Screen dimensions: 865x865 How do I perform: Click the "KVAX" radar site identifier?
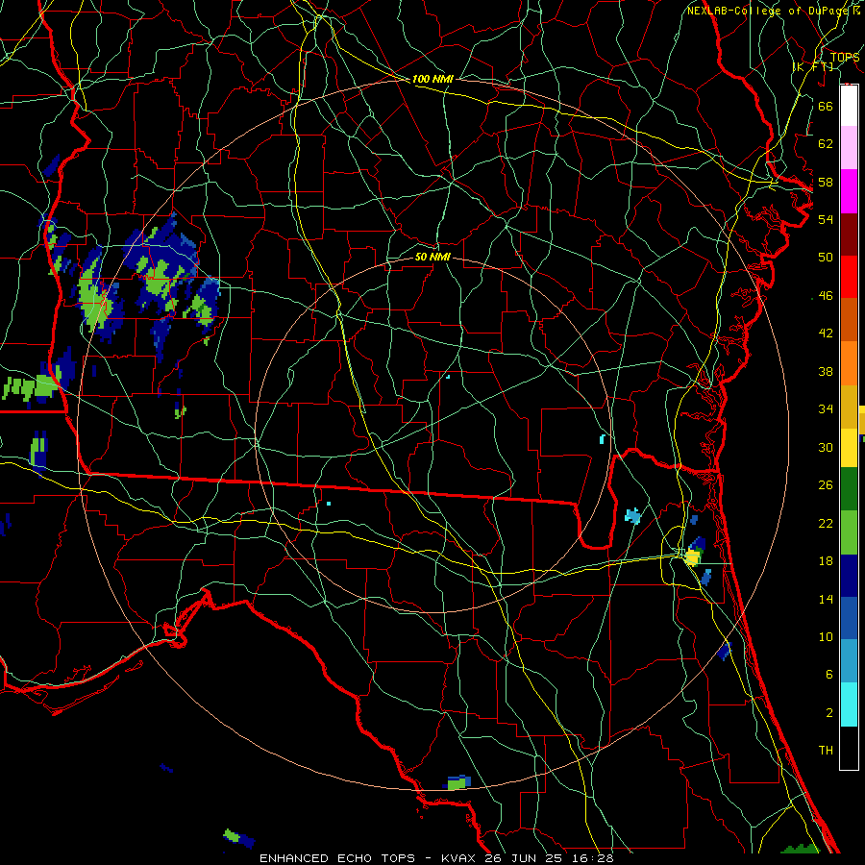point(459,858)
